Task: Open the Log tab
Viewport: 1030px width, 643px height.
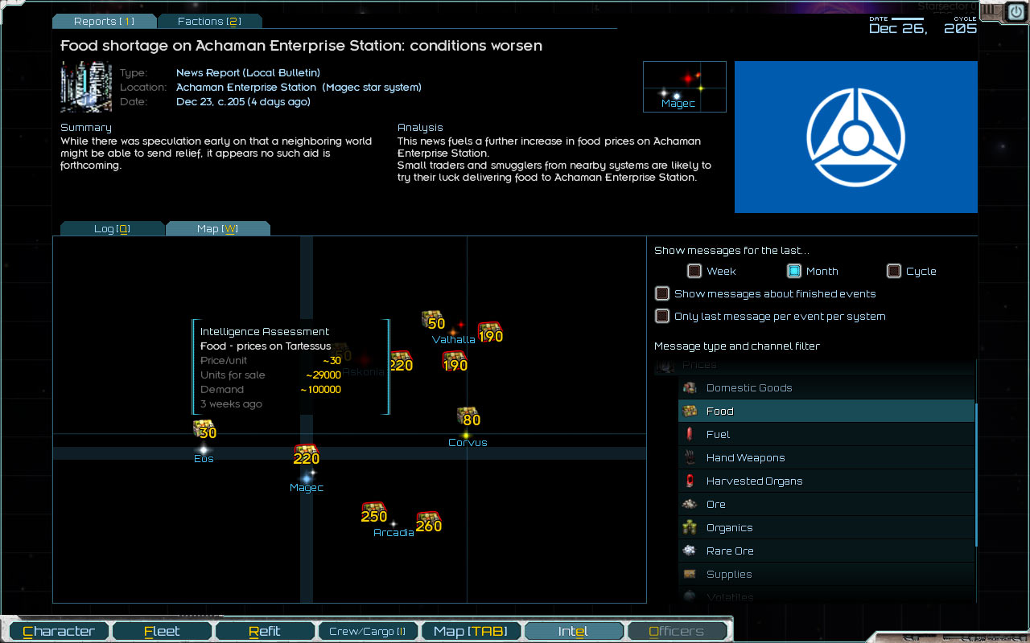Action: point(112,229)
